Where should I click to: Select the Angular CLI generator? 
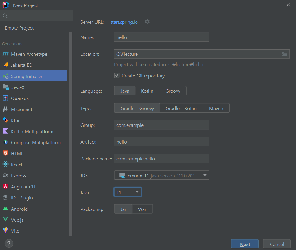click(34, 187)
